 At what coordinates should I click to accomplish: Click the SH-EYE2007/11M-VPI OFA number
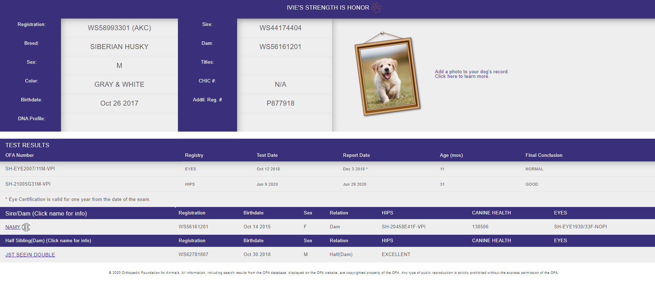[30, 169]
